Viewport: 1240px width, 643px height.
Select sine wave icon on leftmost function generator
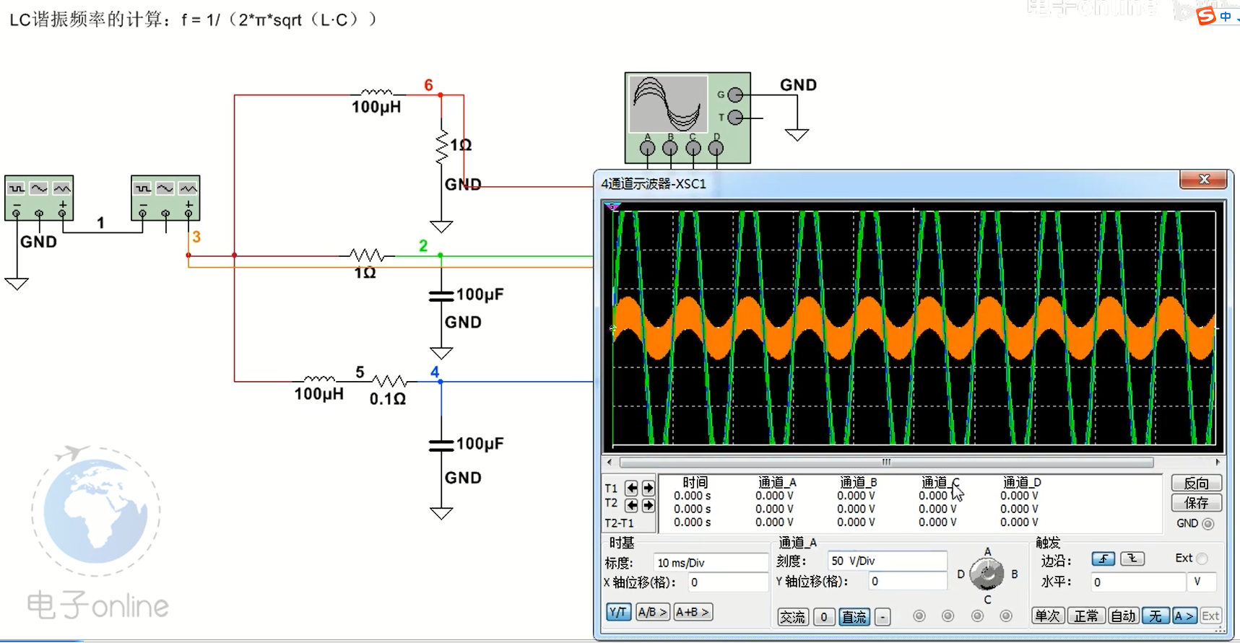click(39, 188)
